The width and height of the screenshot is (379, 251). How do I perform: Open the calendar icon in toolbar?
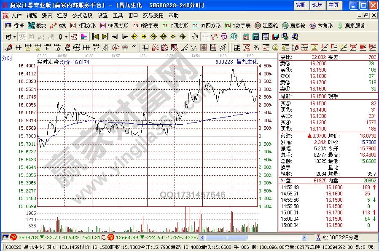click(246, 37)
